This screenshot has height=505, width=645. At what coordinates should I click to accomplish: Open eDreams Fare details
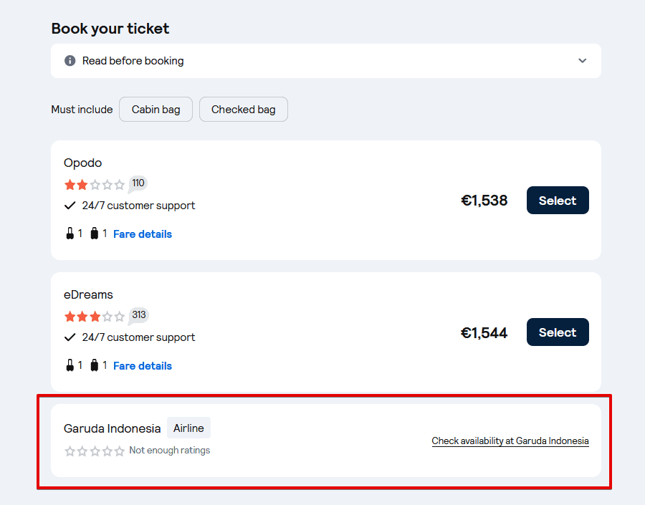(x=143, y=366)
